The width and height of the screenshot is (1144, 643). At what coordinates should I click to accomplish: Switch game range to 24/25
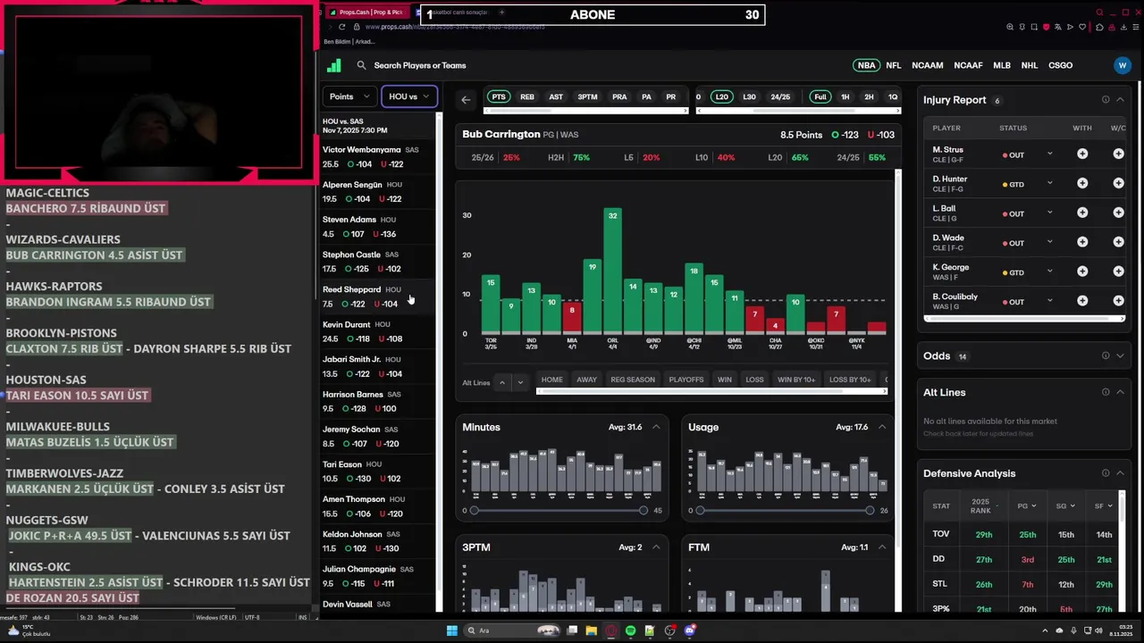pos(780,96)
